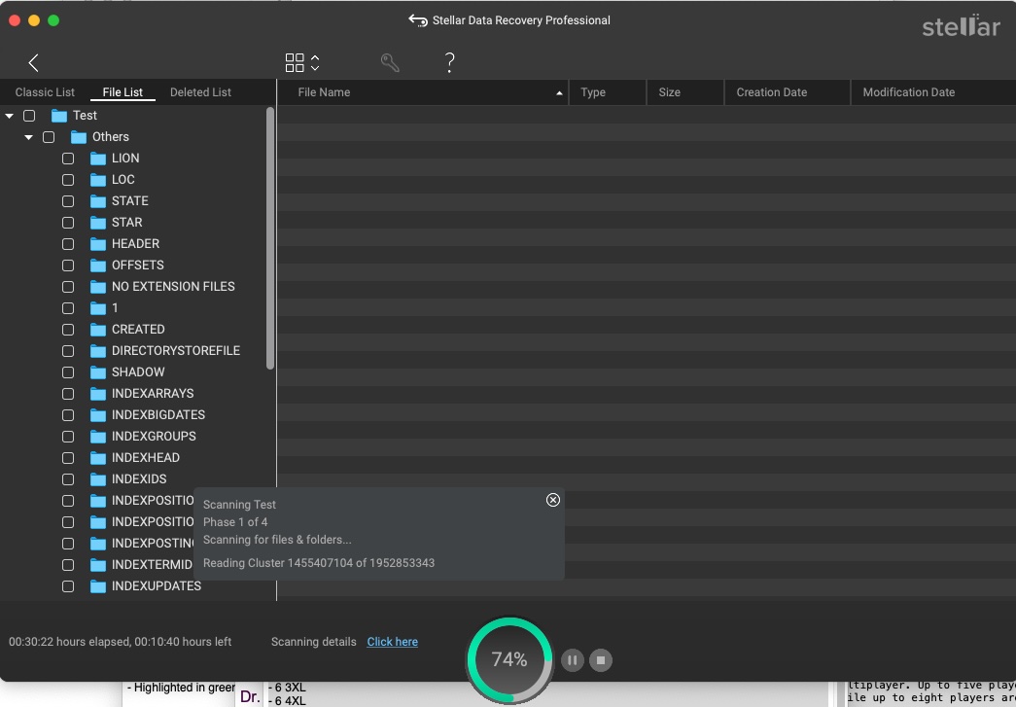The image size is (1016, 707).
Task: Check the Test folder checkbox
Action: 29,115
